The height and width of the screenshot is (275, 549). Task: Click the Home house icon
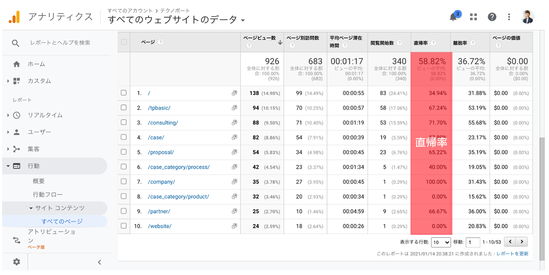[x=17, y=64]
